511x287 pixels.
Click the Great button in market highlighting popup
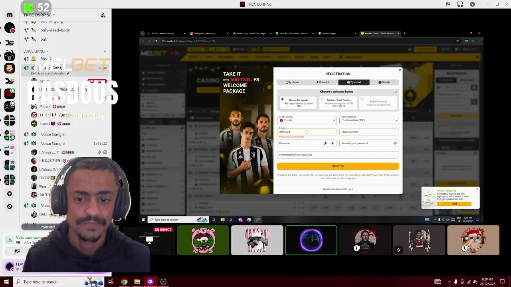pyautogui.click(x=454, y=204)
